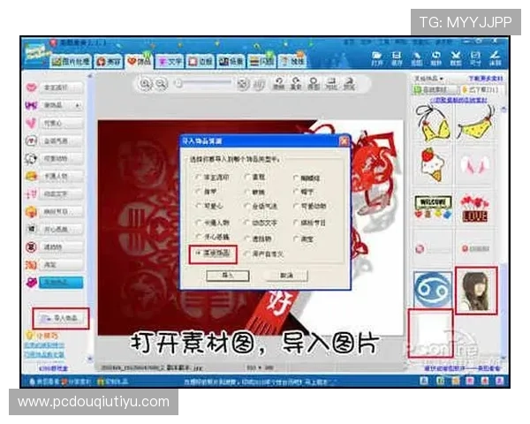
Task: Click the fit-to-window icon beside zoom slider
Action: pos(243,84)
